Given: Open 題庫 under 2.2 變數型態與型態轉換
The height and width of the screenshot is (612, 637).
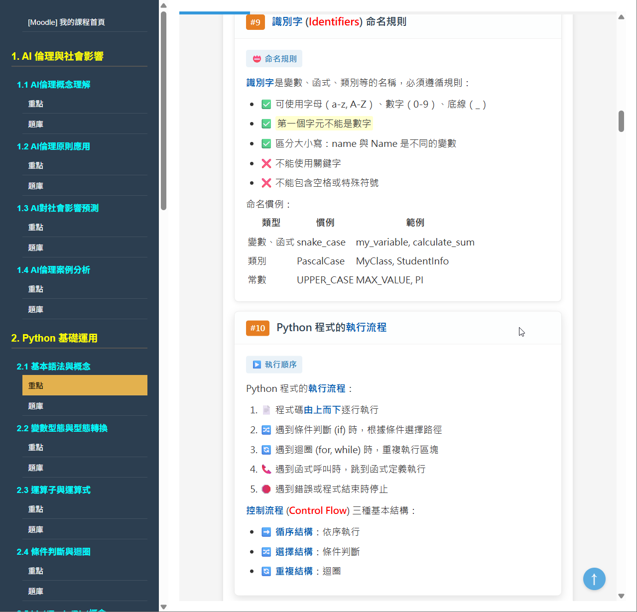Looking at the screenshot, I should [85, 468].
